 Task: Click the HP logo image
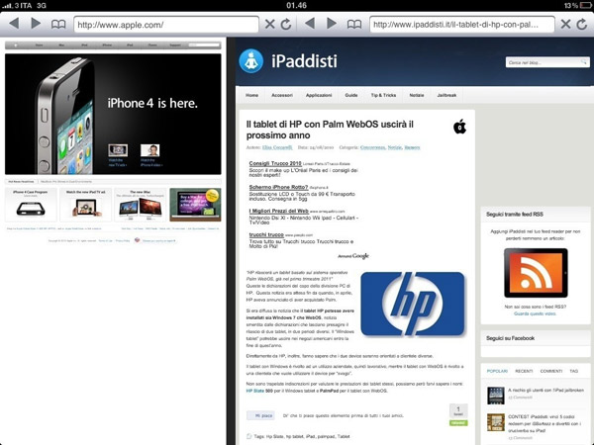coord(413,304)
